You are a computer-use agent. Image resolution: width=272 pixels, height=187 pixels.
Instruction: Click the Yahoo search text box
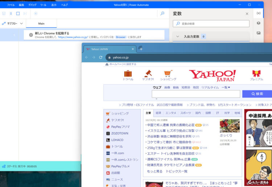pyautogui.click(x=196, y=94)
